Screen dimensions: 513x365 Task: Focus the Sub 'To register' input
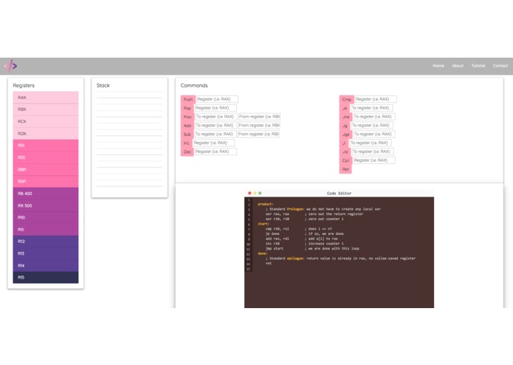(x=216, y=134)
